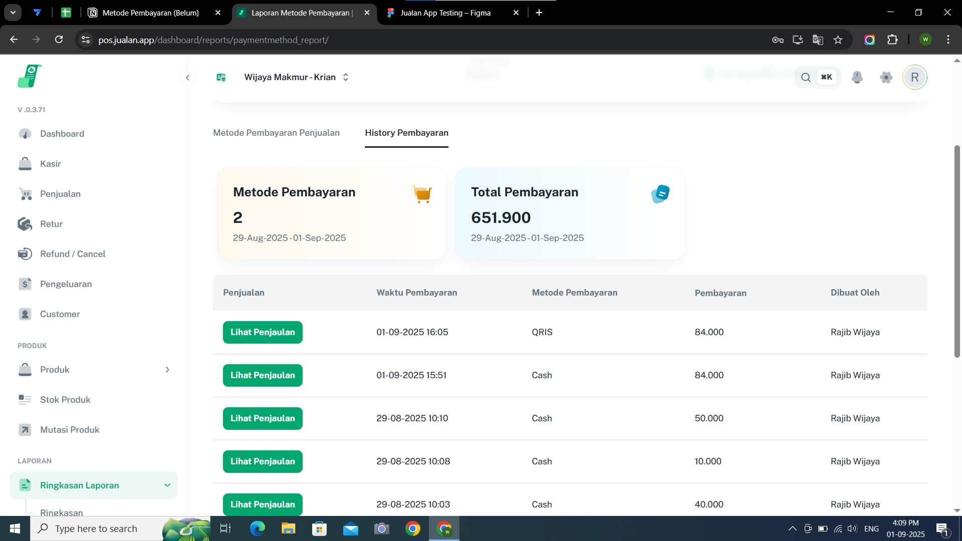Click the Windows taskbar search box

(96, 528)
